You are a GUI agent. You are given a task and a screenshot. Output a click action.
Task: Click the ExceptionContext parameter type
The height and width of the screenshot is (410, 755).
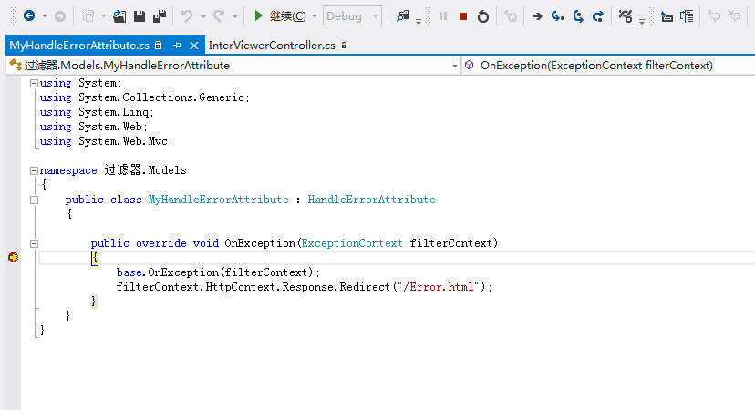tap(352, 243)
